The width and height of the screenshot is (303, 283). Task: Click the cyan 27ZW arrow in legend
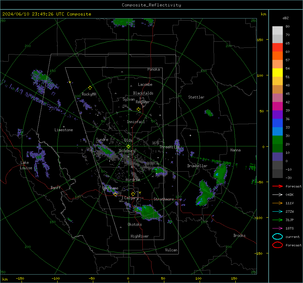pyautogui.click(x=277, y=212)
